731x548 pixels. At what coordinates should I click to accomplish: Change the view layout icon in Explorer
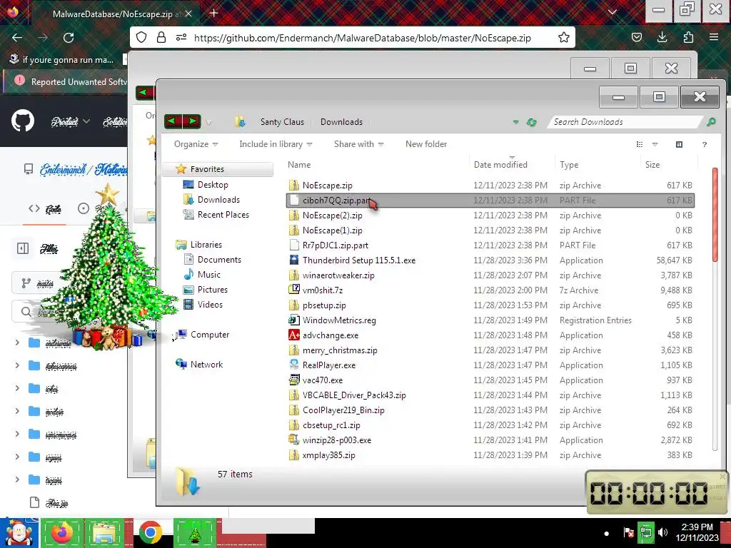tap(640, 144)
